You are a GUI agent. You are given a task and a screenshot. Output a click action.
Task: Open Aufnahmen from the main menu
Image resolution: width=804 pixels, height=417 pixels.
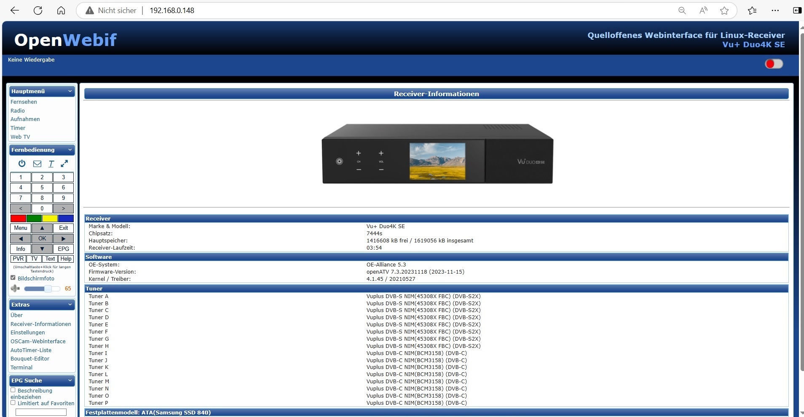pyautogui.click(x=25, y=119)
